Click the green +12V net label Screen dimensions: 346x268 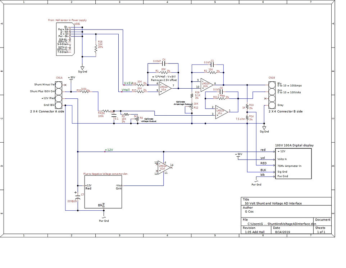pyautogui.click(x=109, y=150)
